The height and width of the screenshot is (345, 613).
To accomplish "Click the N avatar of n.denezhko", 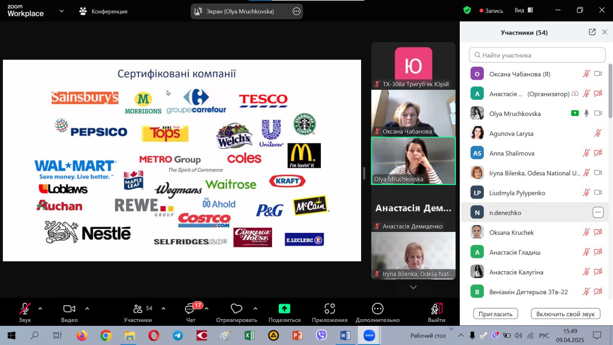I will [x=477, y=213].
